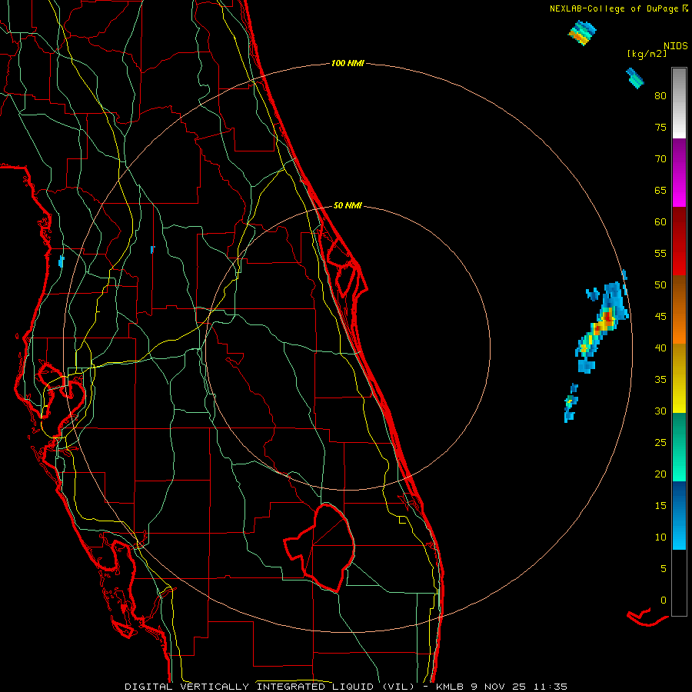Click the 0 value on color scale

click(x=664, y=601)
